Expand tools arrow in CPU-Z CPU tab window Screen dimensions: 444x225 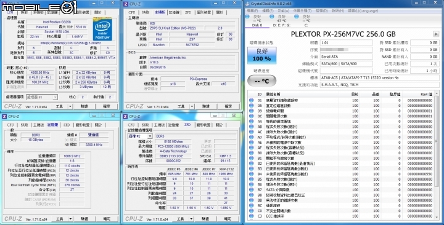(70, 106)
